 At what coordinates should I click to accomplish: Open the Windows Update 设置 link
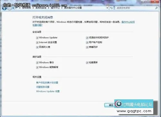48,91
